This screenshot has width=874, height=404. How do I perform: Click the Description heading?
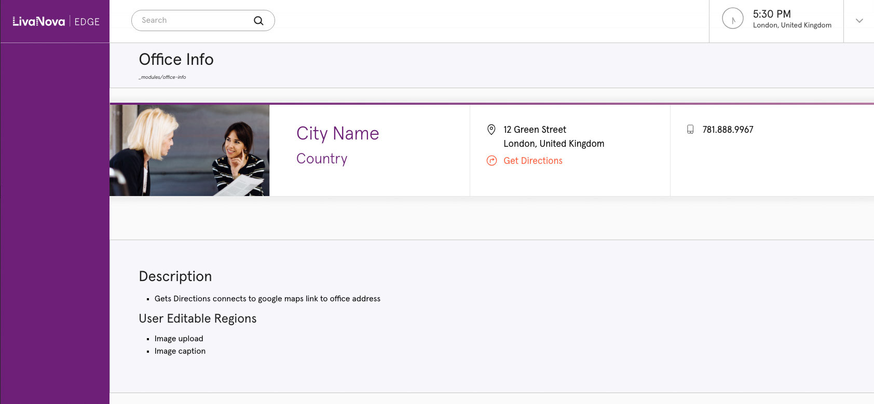[x=175, y=276]
